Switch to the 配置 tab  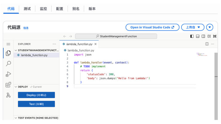tap(60, 9)
